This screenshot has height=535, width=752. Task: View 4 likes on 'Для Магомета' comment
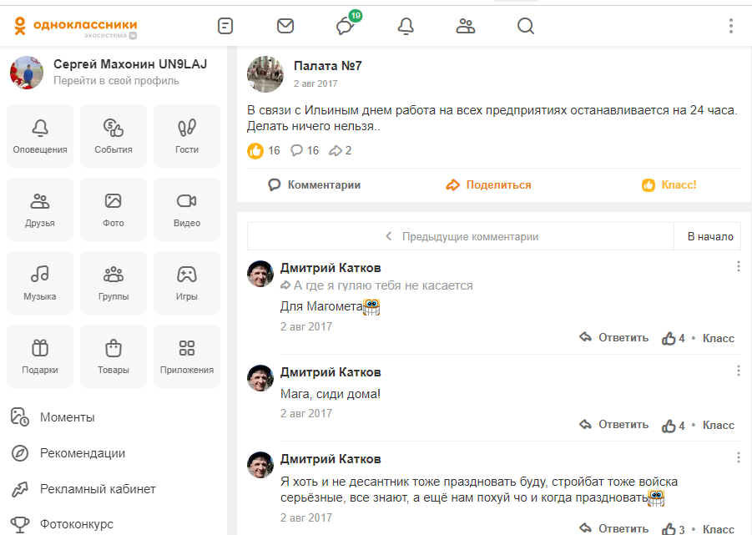(674, 339)
